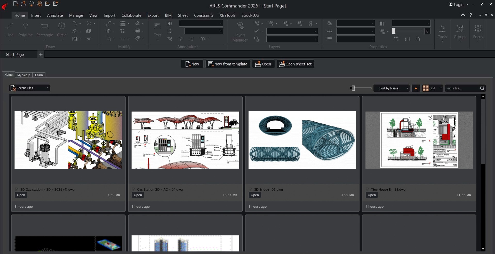The height and width of the screenshot is (254, 495).
Task: Switch to the My Setup tab
Action: [x=23, y=75]
